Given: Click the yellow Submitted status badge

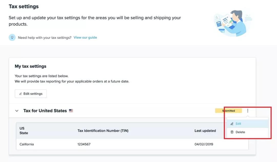Looking at the screenshot, I should (228, 111).
